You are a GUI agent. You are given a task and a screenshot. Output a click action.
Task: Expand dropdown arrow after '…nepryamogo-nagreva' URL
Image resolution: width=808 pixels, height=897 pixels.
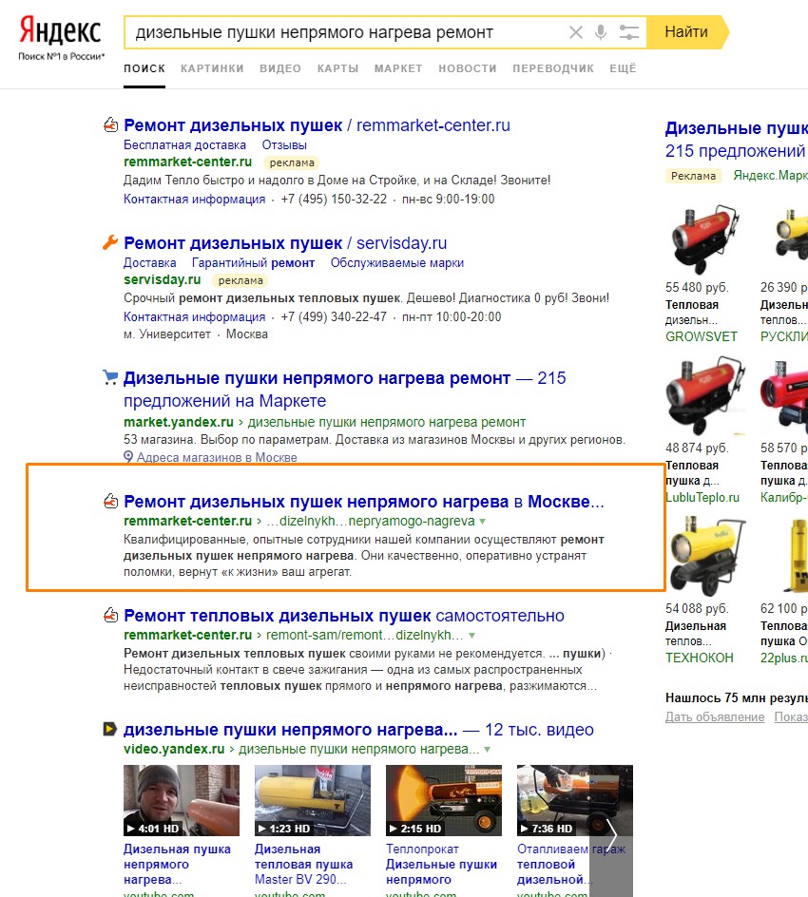point(482,522)
